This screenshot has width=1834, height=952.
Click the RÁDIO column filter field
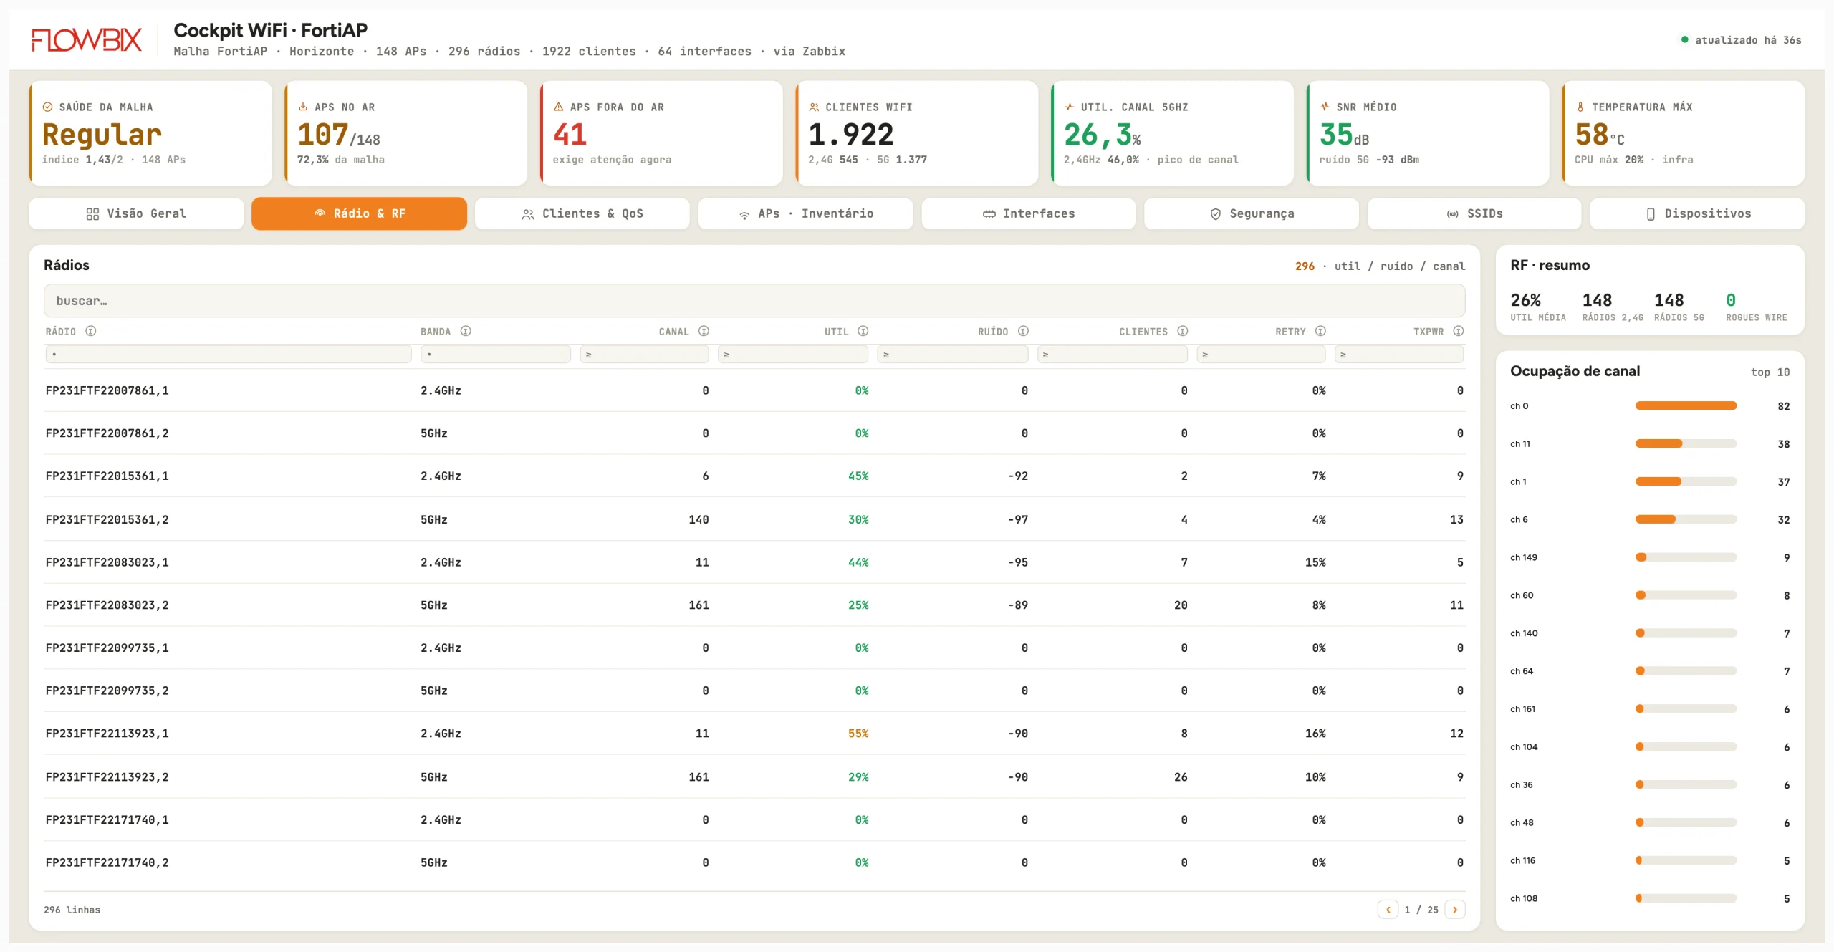pos(229,354)
